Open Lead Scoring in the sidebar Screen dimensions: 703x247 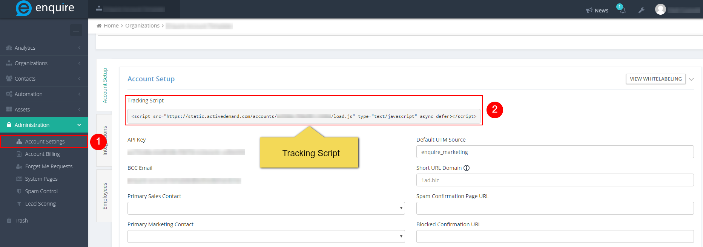(40, 204)
